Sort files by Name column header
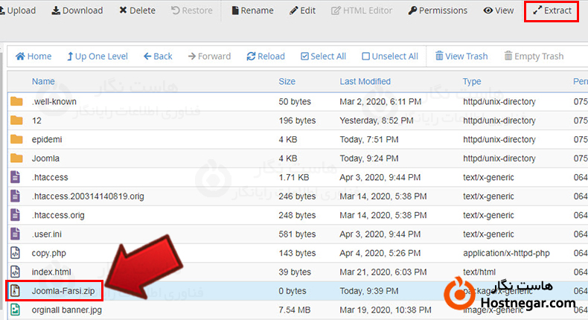Screen dimensions: 588x320 43,81
